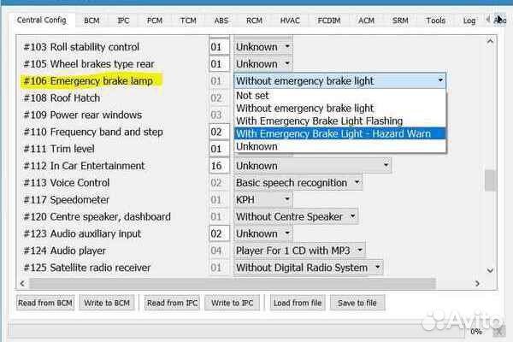Expand Audio player dropdown

tap(360, 251)
